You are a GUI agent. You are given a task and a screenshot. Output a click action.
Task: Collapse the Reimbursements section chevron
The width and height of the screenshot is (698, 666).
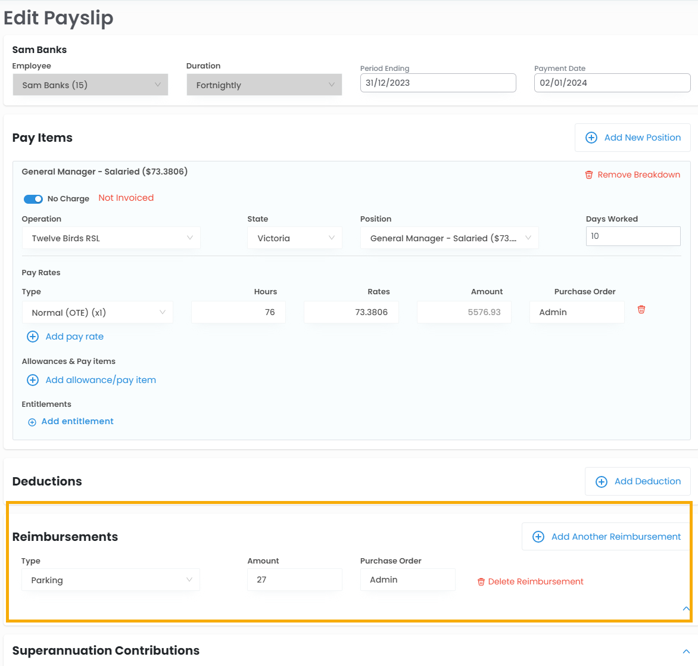pyautogui.click(x=686, y=609)
